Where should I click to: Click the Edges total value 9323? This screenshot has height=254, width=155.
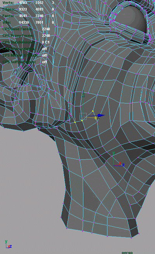pyautogui.click(x=23, y=9)
